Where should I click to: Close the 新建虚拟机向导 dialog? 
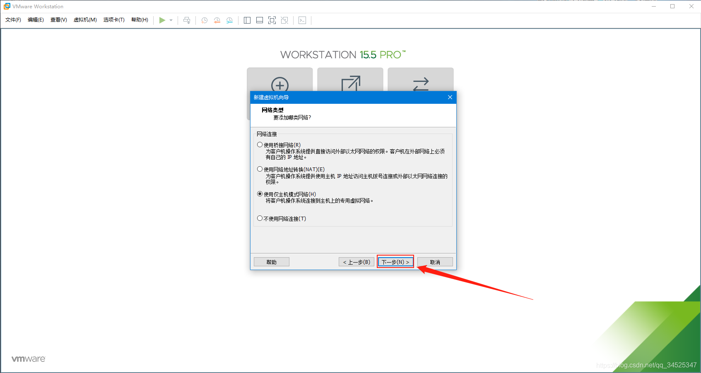point(450,97)
